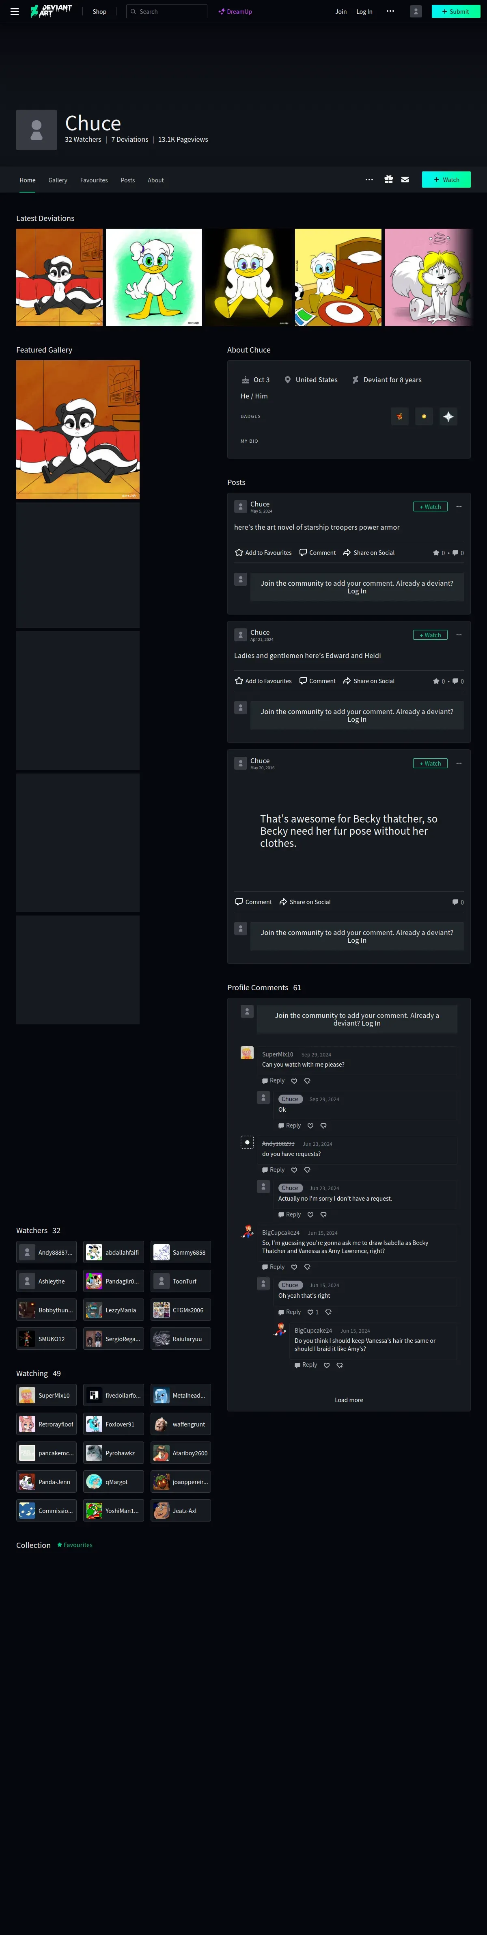
Task: Open options dots on Edward and Heidi post
Action: [x=459, y=635]
